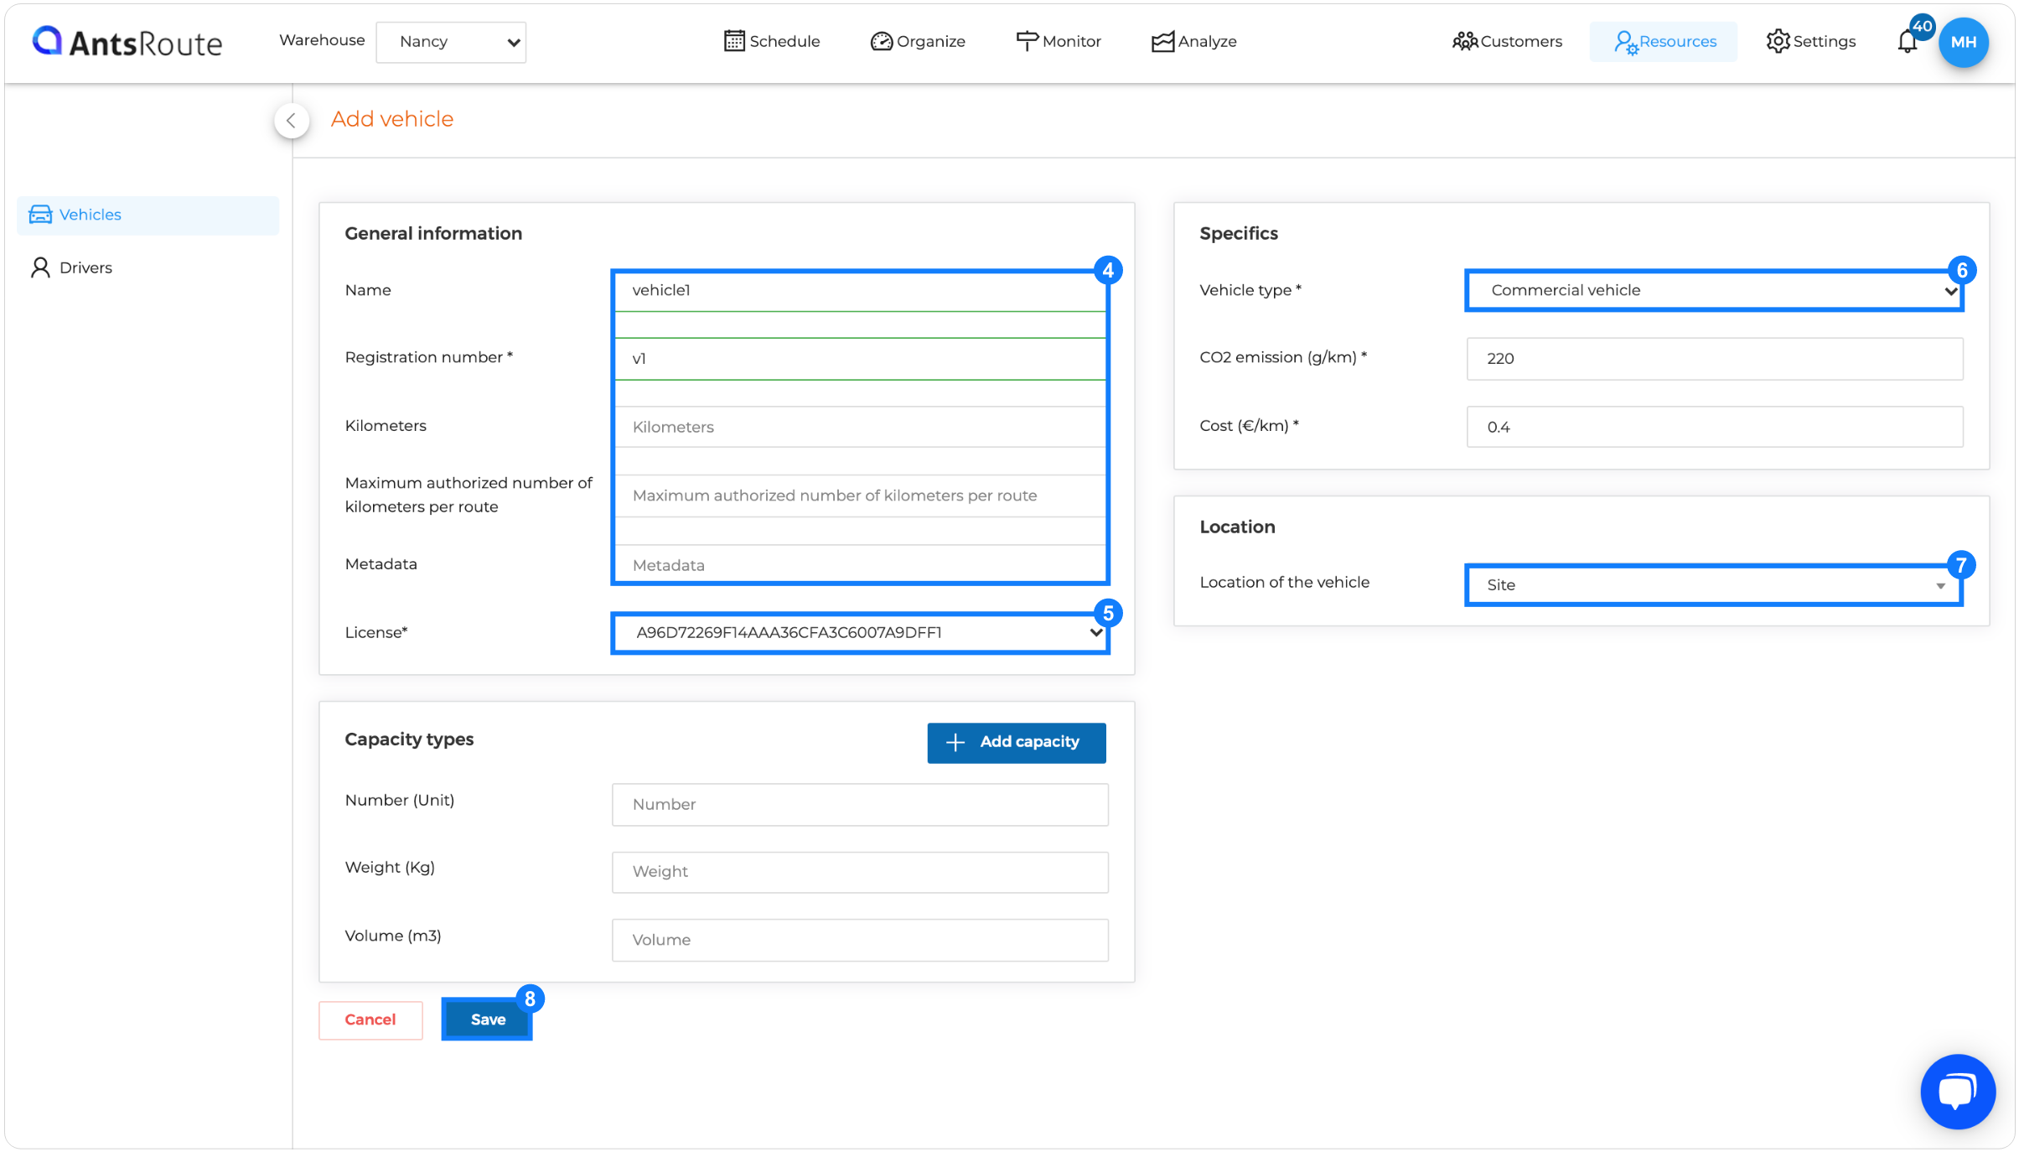Viewport: 2019px width, 1152px height.
Task: Open the Warehouse Nancy dropdown
Action: pos(451,42)
